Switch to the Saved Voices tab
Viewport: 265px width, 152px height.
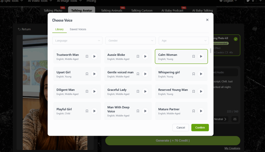tap(78, 29)
